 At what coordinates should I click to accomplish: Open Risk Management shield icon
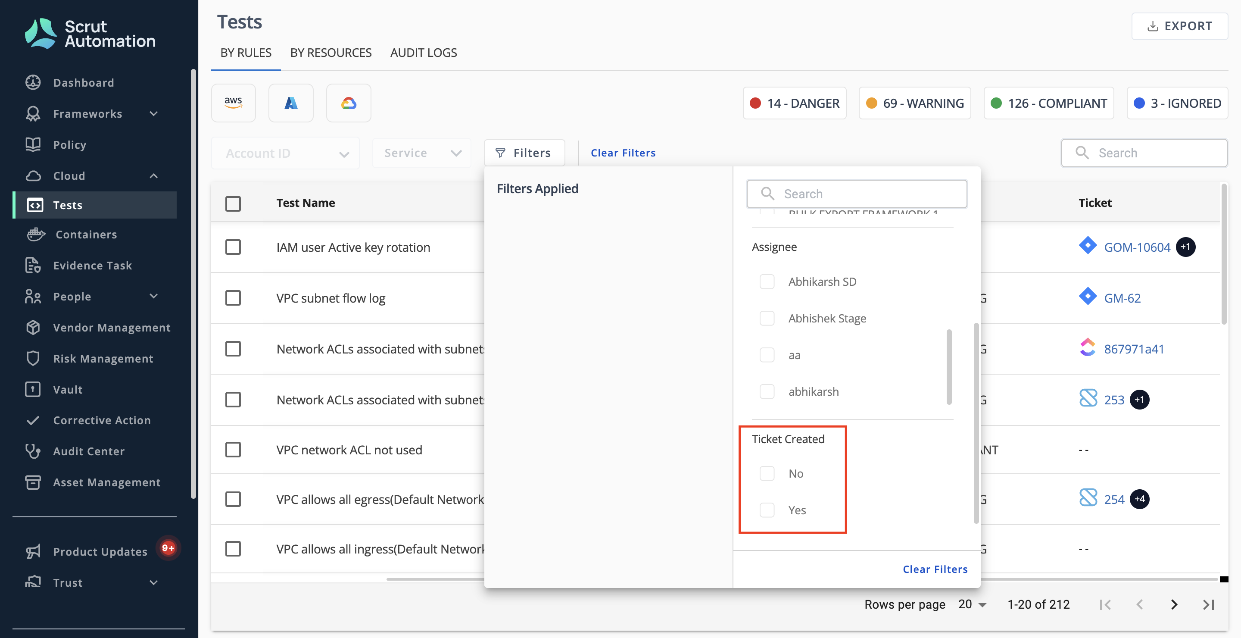[33, 359]
